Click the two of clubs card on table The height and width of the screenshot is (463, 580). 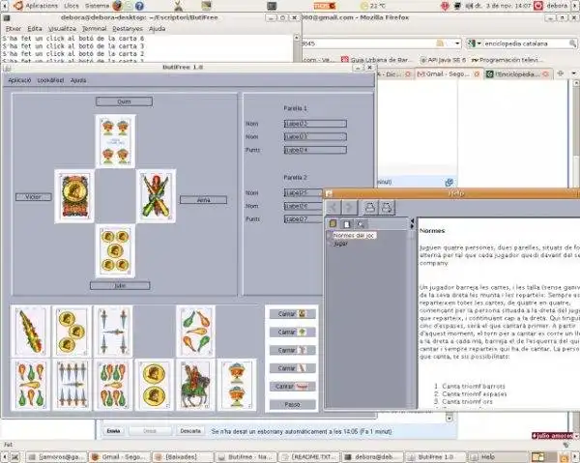point(156,196)
